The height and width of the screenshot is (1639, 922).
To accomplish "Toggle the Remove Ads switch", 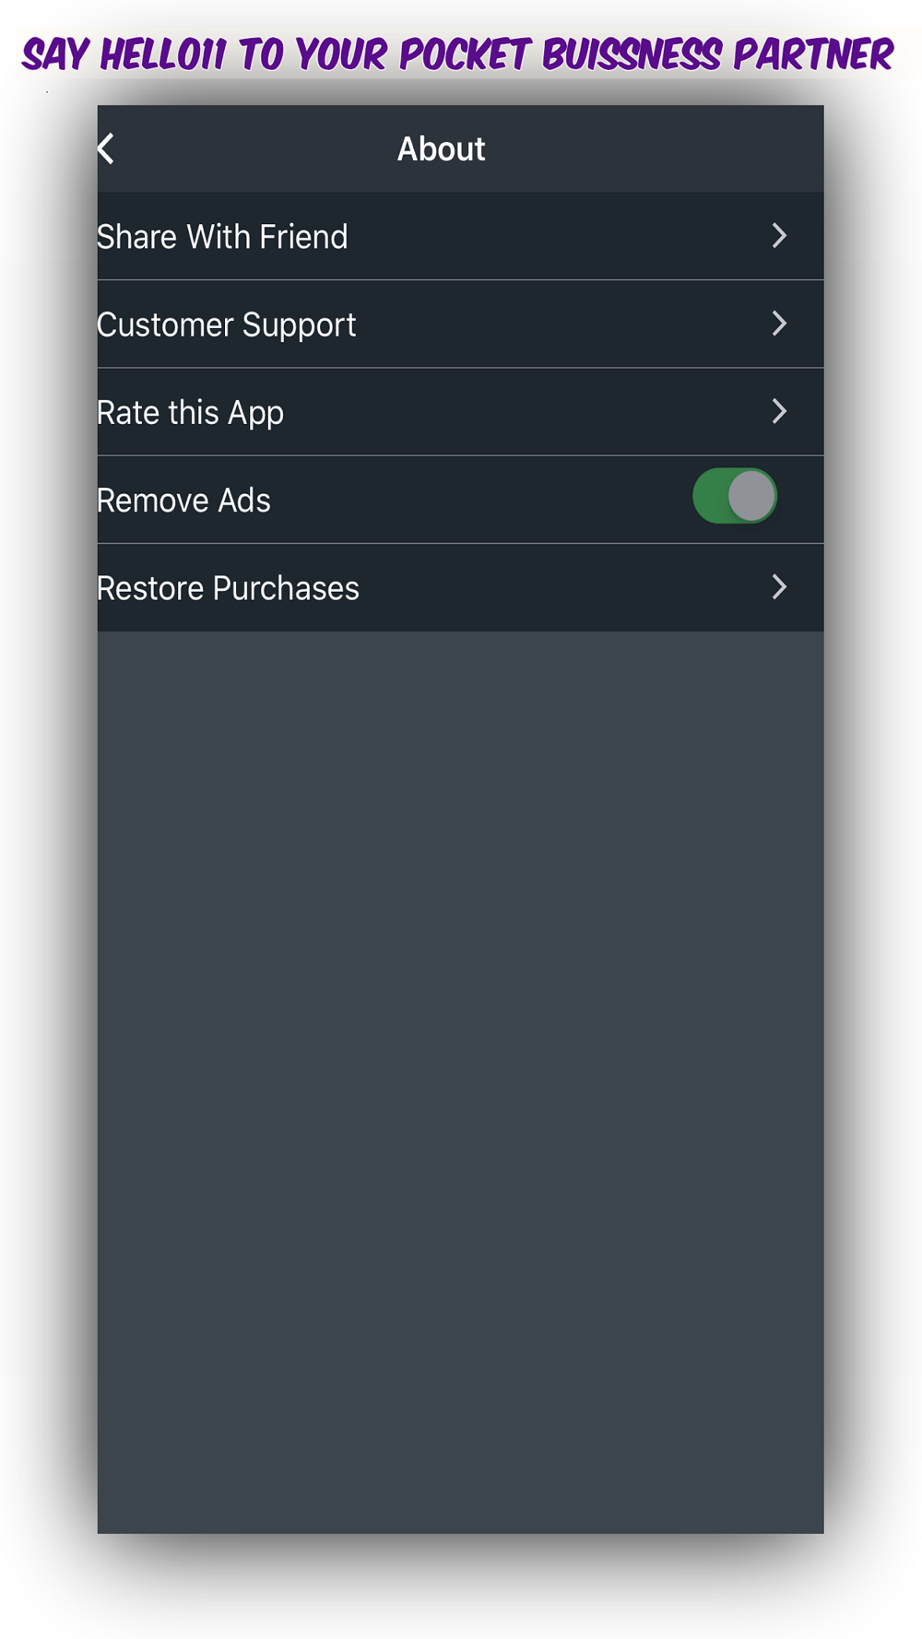I will click(x=735, y=496).
